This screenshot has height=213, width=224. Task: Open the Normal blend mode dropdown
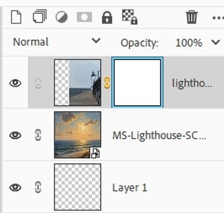click(x=57, y=42)
